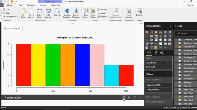This screenshot has height=110, width=197.
Task: Uncheck the Department field checkbox
Action: pyautogui.click(x=179, y=47)
